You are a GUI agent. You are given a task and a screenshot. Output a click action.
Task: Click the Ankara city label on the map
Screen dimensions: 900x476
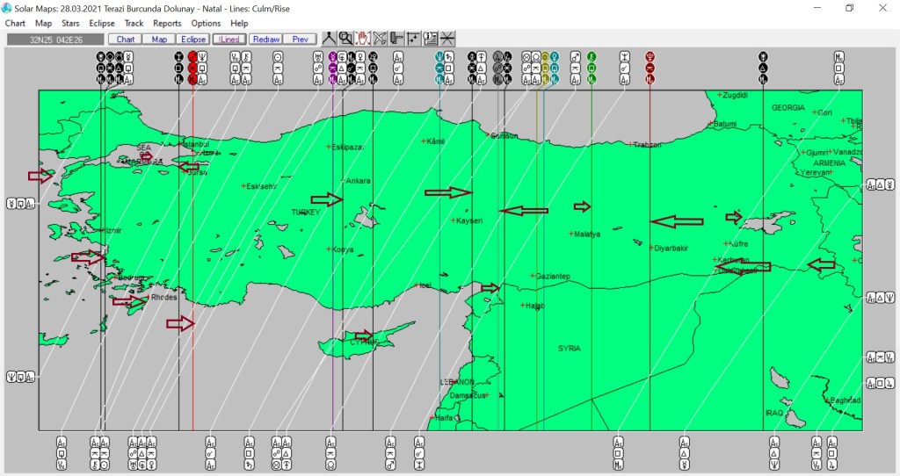pos(359,181)
